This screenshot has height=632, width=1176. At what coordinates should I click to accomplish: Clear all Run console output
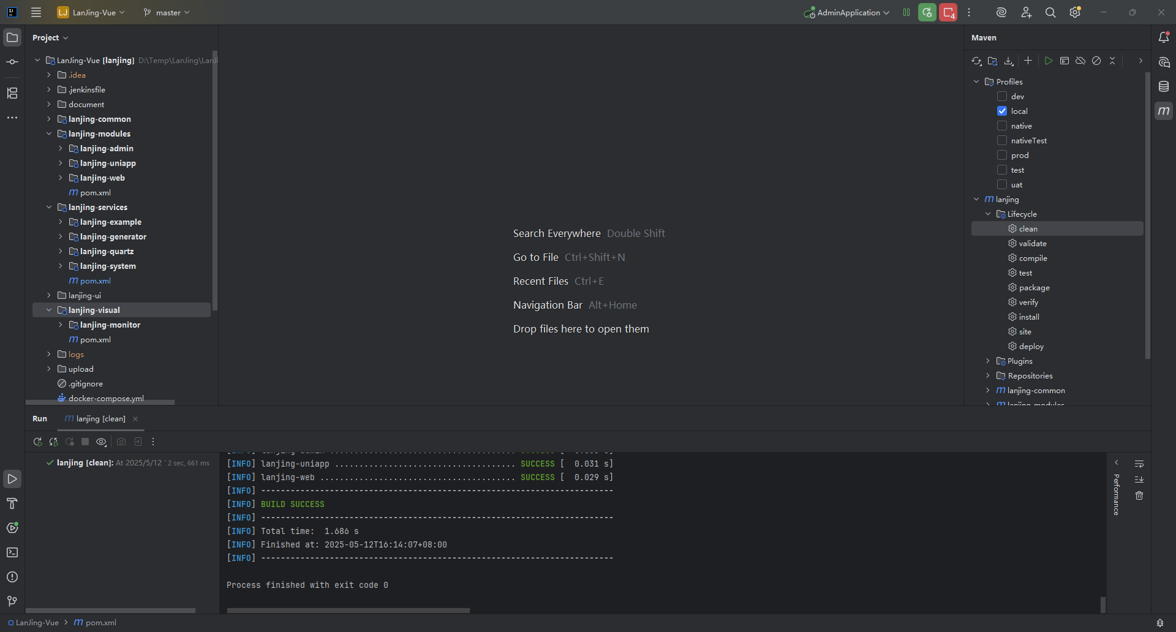point(1139,495)
